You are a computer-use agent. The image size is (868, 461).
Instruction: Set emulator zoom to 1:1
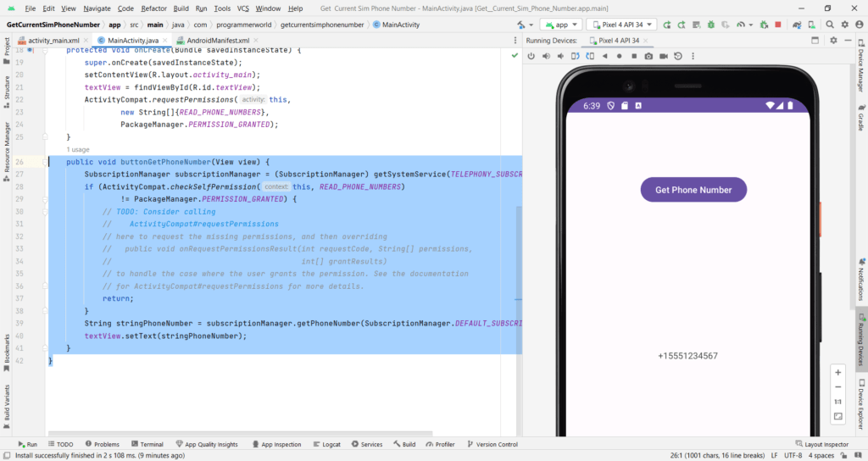(838, 402)
